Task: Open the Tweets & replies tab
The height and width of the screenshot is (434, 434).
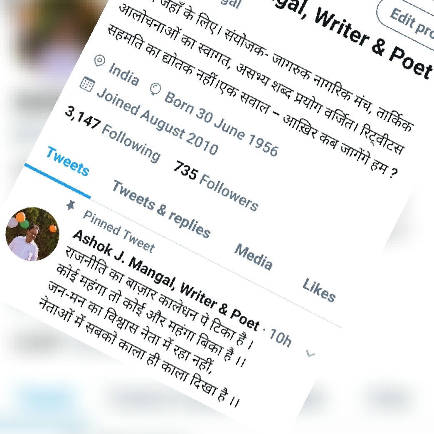Action: pos(161,209)
